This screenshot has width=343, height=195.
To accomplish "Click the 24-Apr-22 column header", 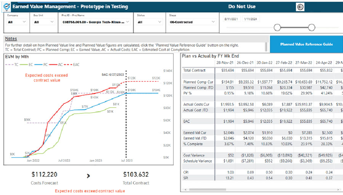I will (x=324, y=63).
